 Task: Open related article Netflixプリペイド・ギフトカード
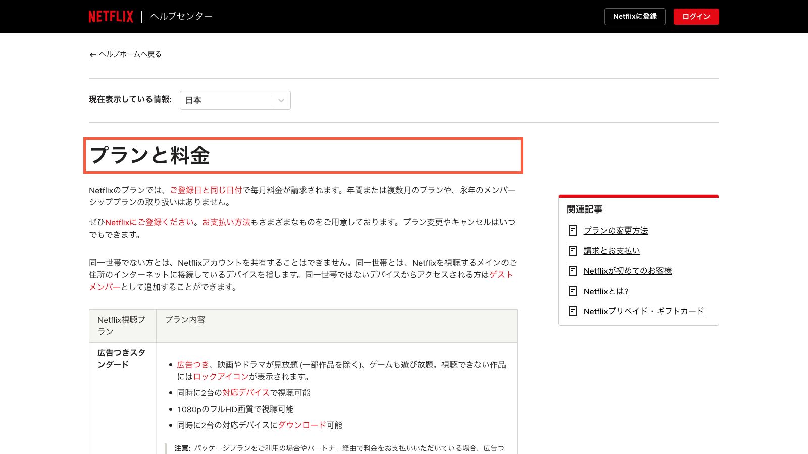pos(644,311)
